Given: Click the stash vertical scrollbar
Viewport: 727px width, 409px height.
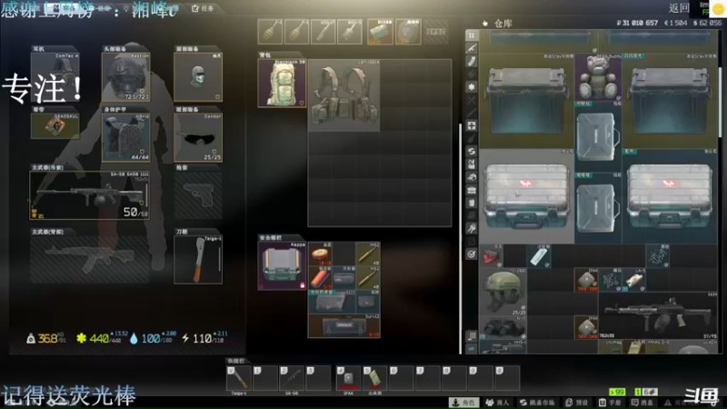Looking at the screenshot, I should [720, 102].
